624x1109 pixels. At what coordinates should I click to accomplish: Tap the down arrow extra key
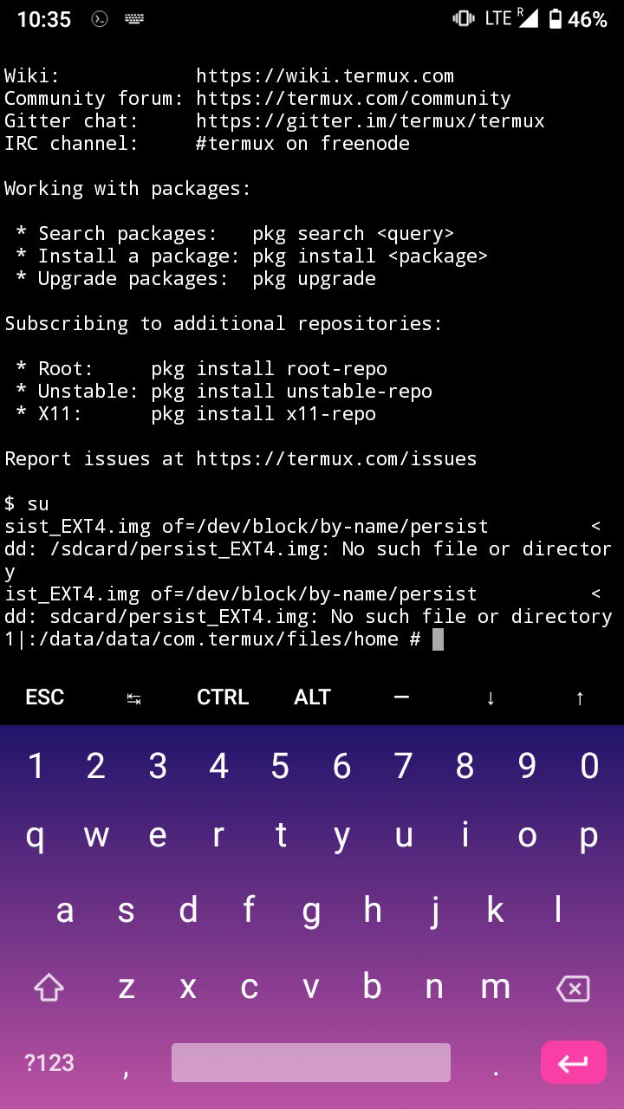coord(491,698)
